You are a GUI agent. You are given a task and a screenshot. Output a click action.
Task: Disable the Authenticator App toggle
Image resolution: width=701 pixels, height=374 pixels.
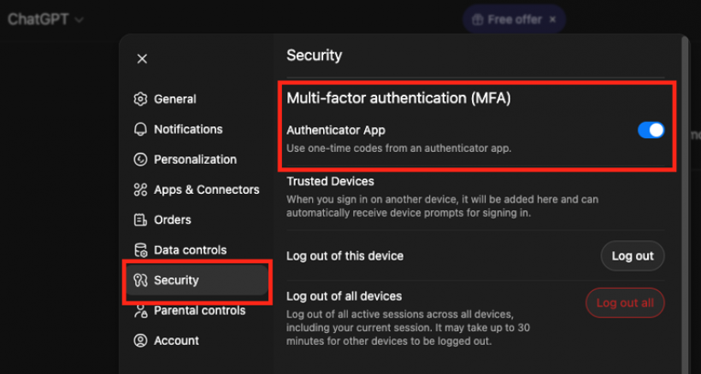click(x=651, y=131)
